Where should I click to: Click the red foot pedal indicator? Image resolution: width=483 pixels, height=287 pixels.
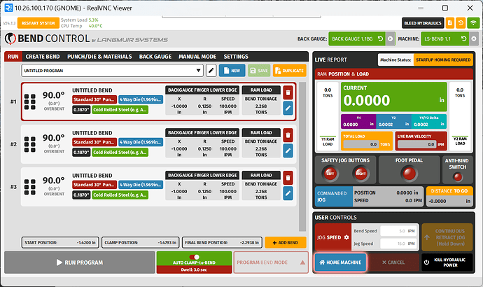[409, 174]
